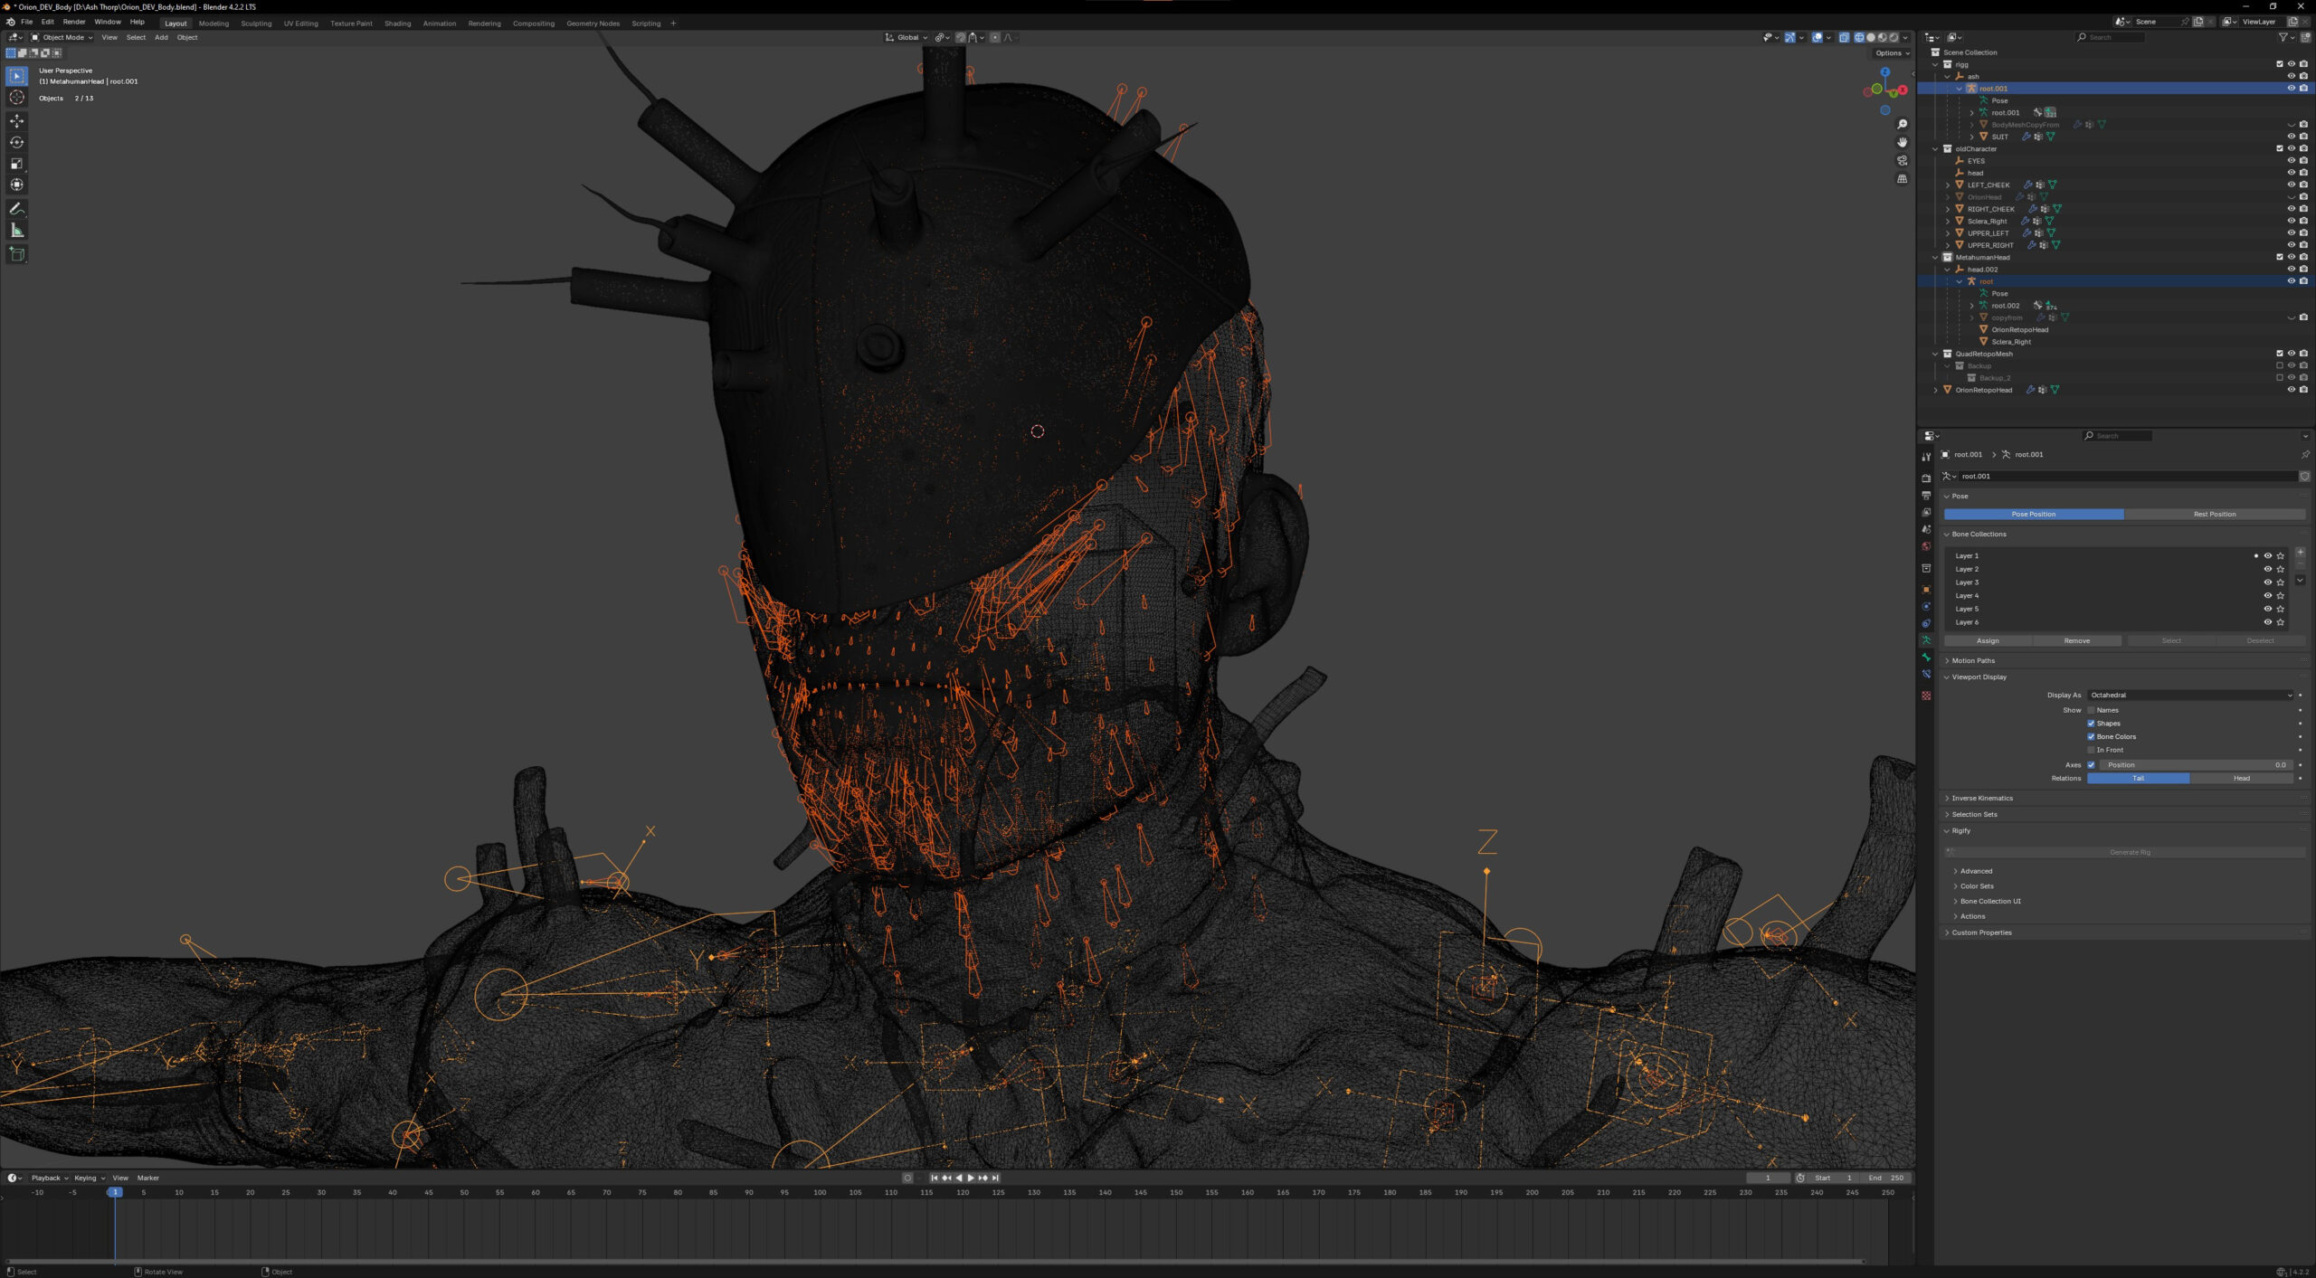Disable Show Shapes checkbox
This screenshot has width=2316, height=1278.
2091,724
